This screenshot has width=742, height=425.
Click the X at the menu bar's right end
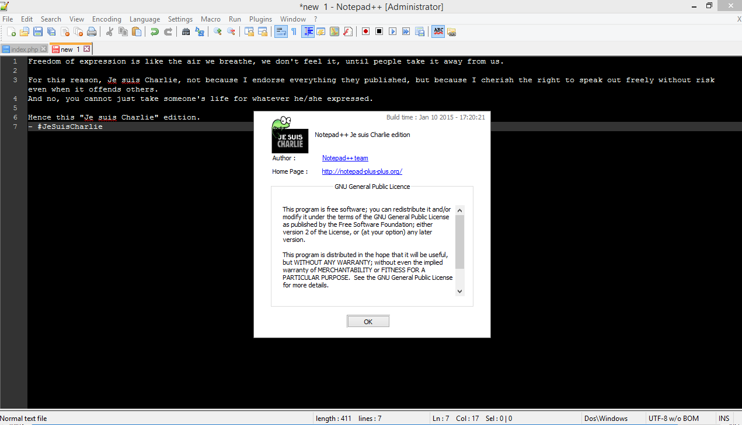pos(738,19)
